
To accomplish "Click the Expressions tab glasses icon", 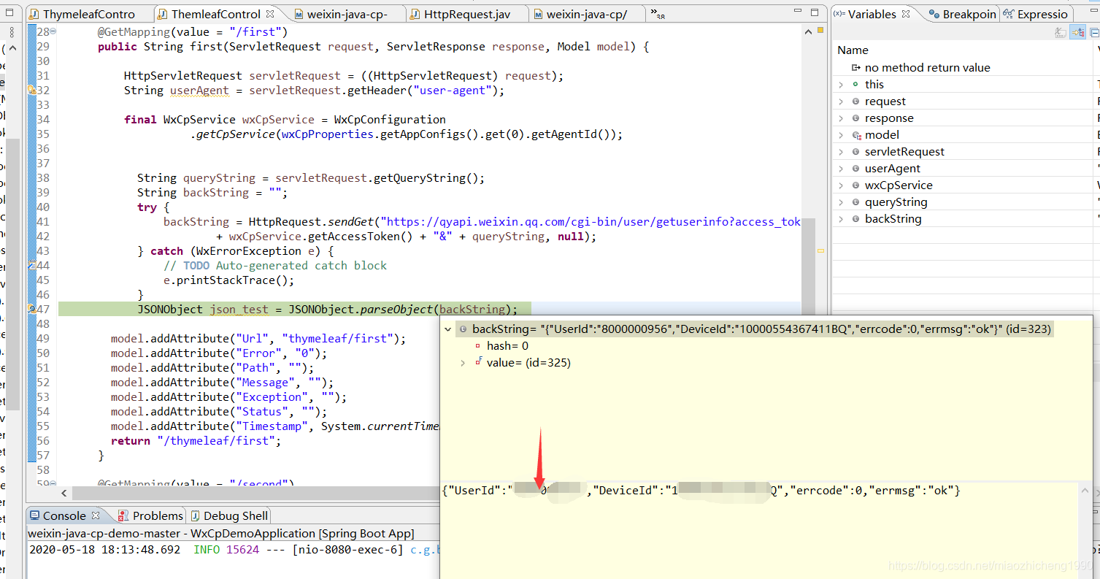I will pos(1008,14).
